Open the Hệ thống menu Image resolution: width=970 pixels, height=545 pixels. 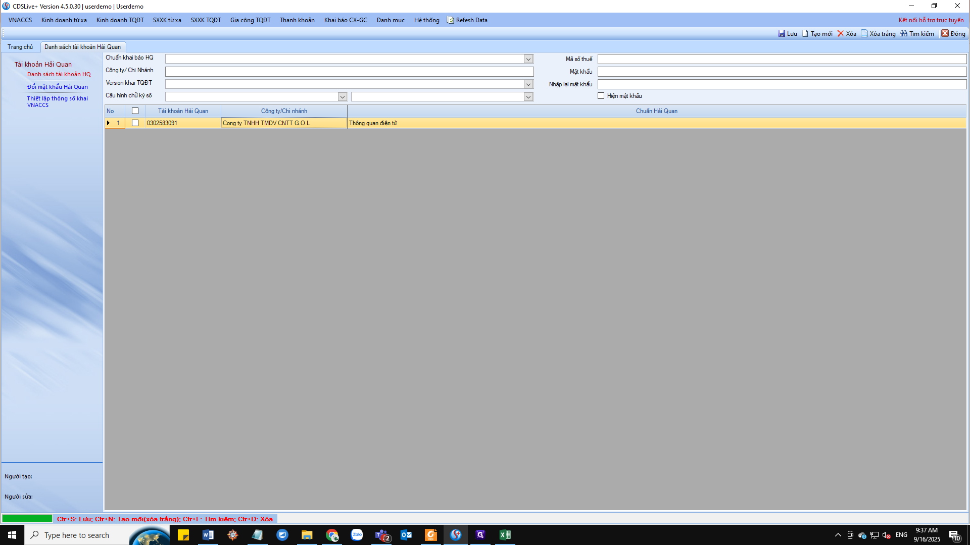pyautogui.click(x=426, y=20)
